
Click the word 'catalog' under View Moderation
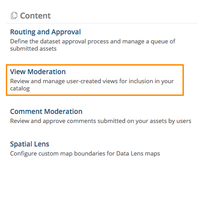pyautogui.click(x=20, y=89)
